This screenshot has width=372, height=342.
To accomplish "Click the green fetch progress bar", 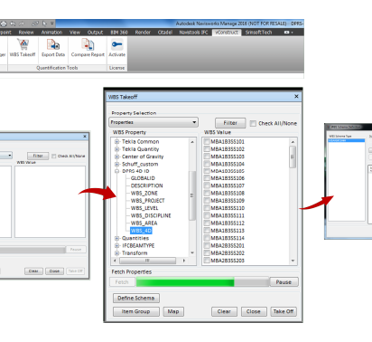I will 185,282.
